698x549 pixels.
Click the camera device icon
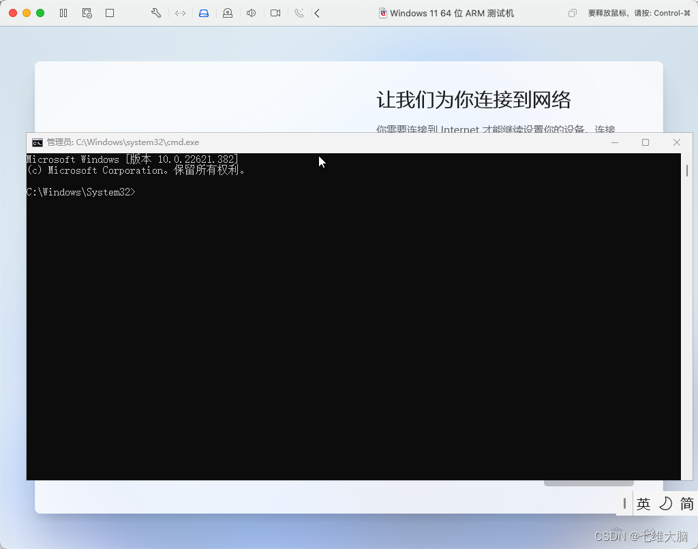pyautogui.click(x=228, y=14)
